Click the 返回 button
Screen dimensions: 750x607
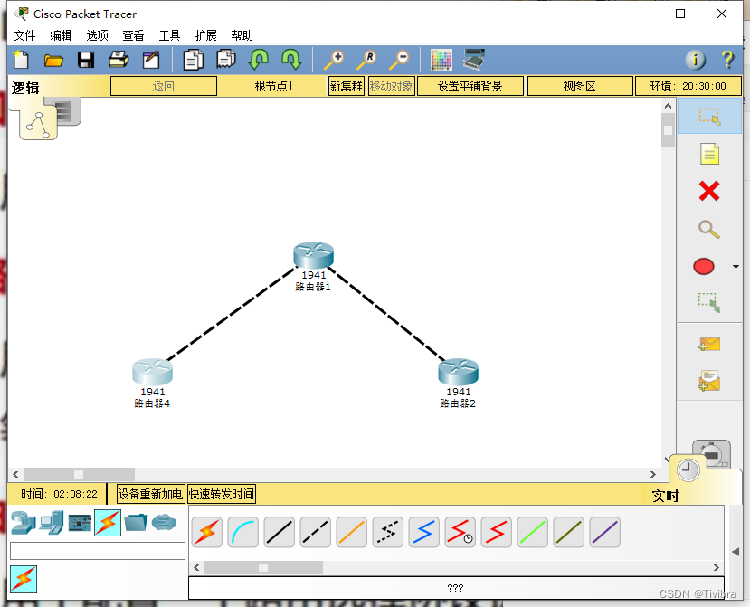(164, 86)
